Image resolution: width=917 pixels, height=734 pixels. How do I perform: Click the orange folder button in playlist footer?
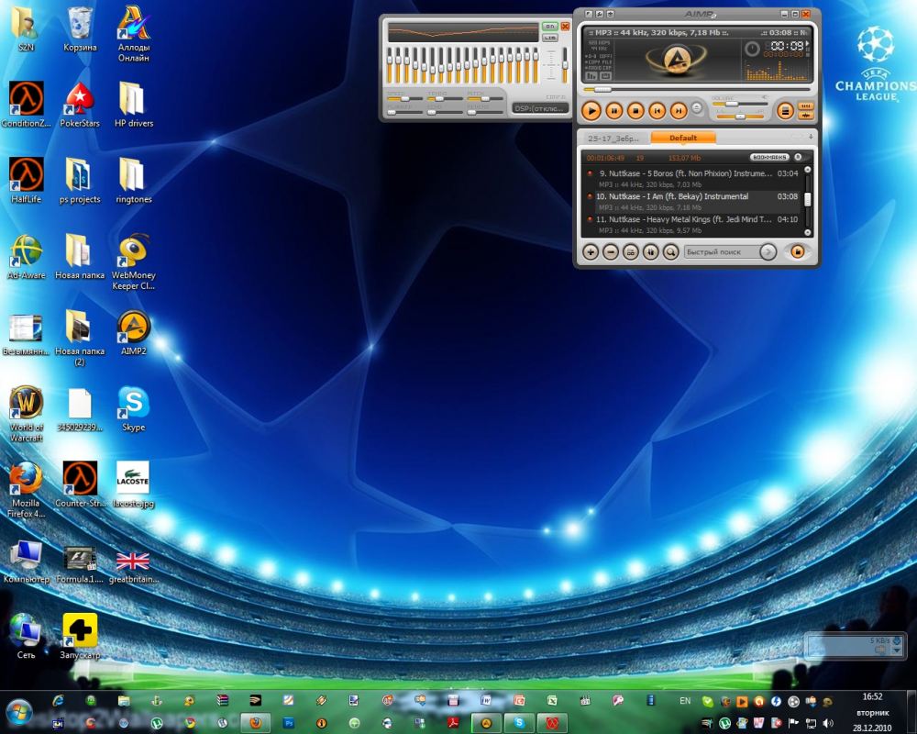coord(797,251)
